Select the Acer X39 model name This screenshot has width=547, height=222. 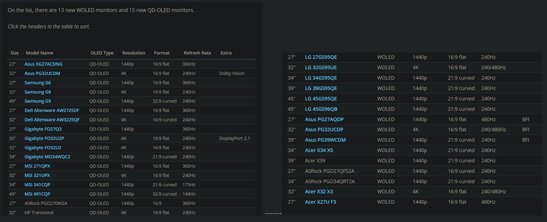[315, 160]
